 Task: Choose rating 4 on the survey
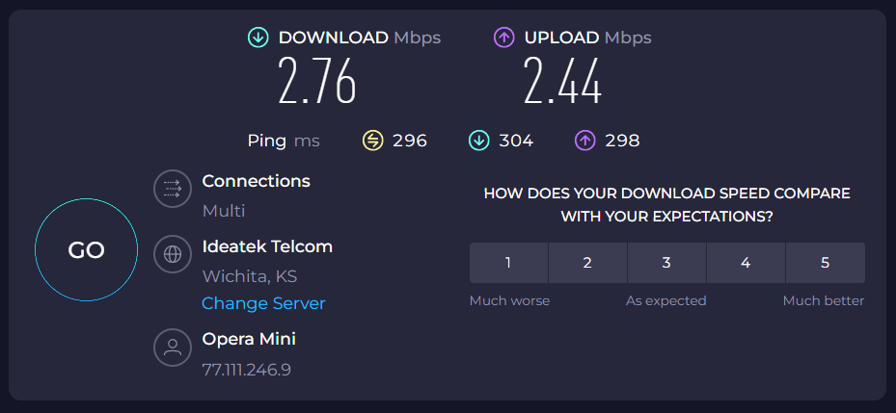pos(746,263)
